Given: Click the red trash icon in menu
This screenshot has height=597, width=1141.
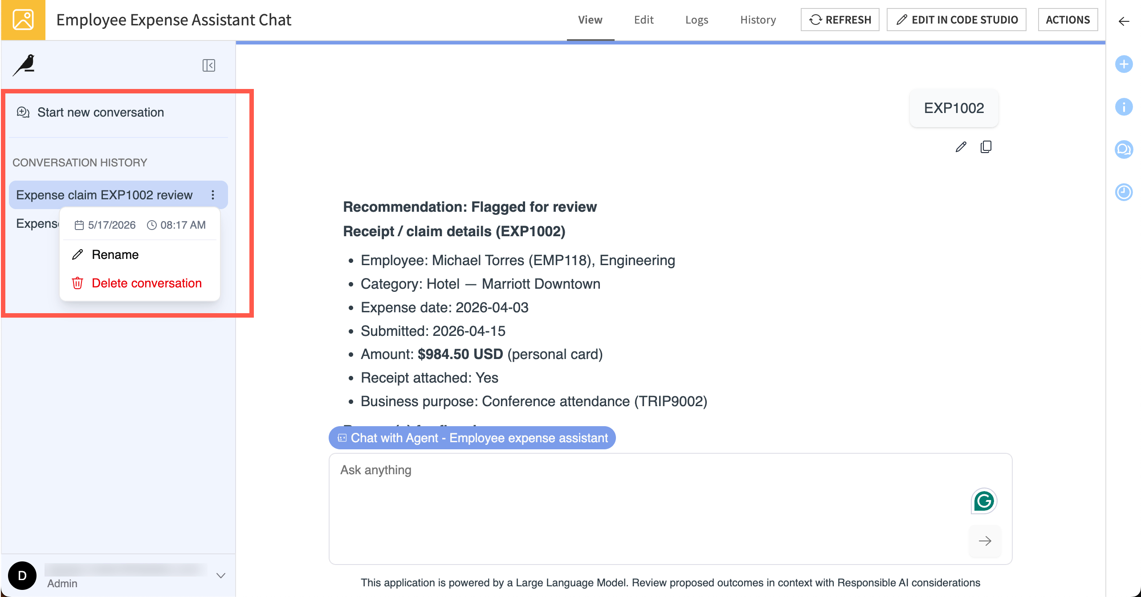Looking at the screenshot, I should (x=77, y=283).
